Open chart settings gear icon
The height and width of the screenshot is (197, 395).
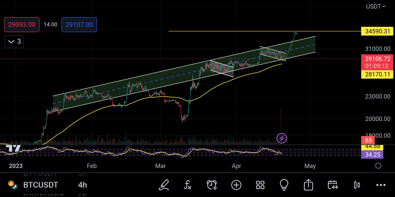pos(378,166)
